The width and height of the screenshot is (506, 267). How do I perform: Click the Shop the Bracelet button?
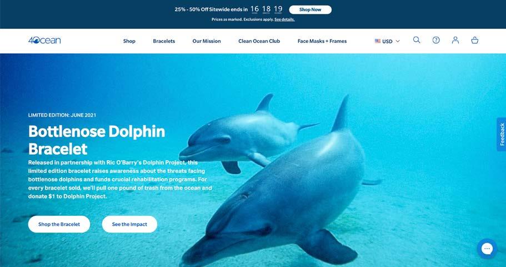tap(59, 224)
